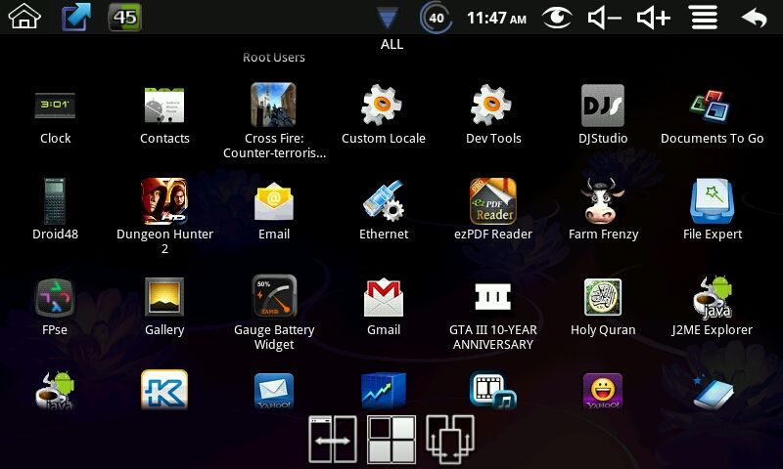Open the Email app
This screenshot has width=783, height=469.
pyautogui.click(x=274, y=201)
